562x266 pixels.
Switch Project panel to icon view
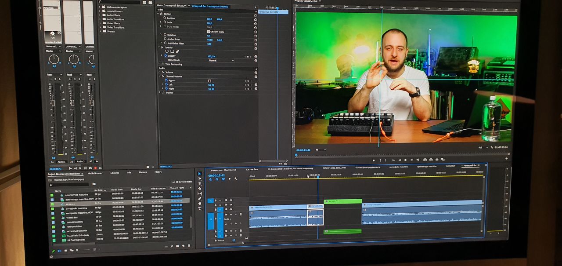pyautogui.click(x=66, y=251)
